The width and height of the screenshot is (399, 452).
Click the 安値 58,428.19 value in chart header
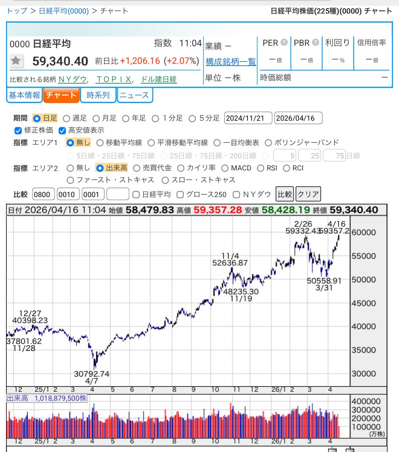pos(286,210)
